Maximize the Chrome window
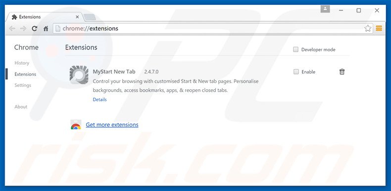 pos(359,10)
